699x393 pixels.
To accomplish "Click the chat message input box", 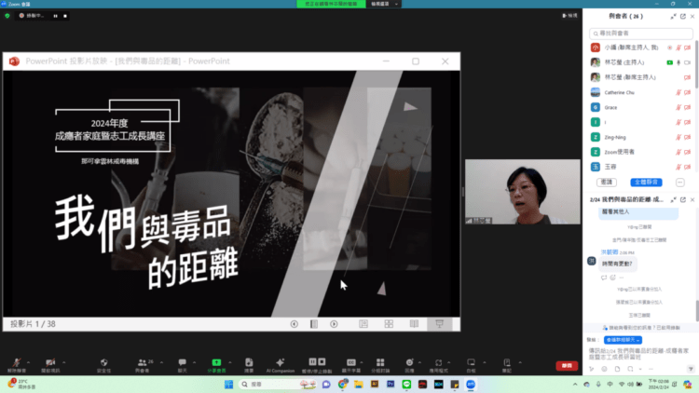I will click(x=640, y=354).
